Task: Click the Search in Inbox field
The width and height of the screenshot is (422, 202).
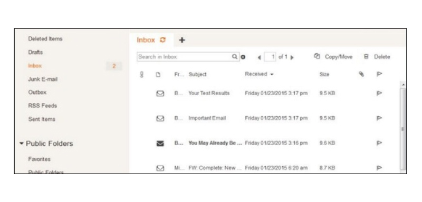Action: [188, 57]
